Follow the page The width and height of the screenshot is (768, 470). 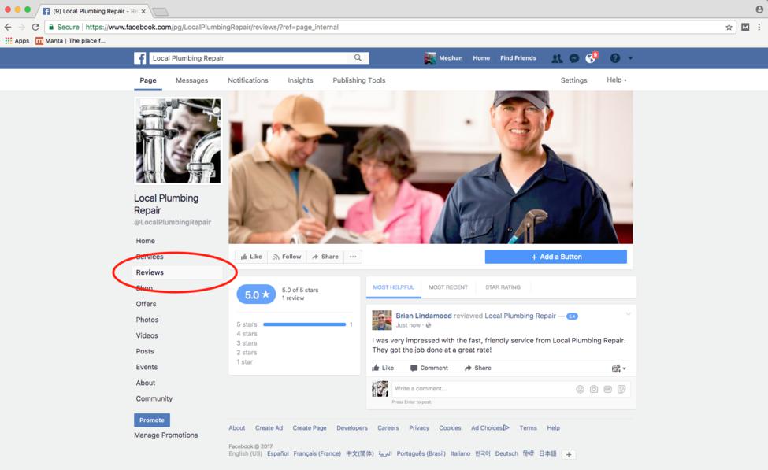point(287,257)
